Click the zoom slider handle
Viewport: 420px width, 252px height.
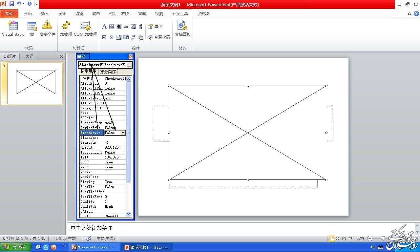[x=383, y=239]
